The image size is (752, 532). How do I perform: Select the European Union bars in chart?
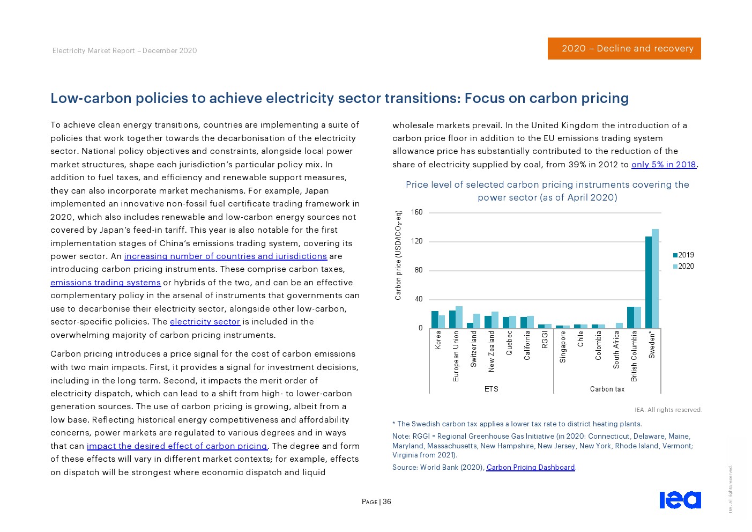coord(456,317)
